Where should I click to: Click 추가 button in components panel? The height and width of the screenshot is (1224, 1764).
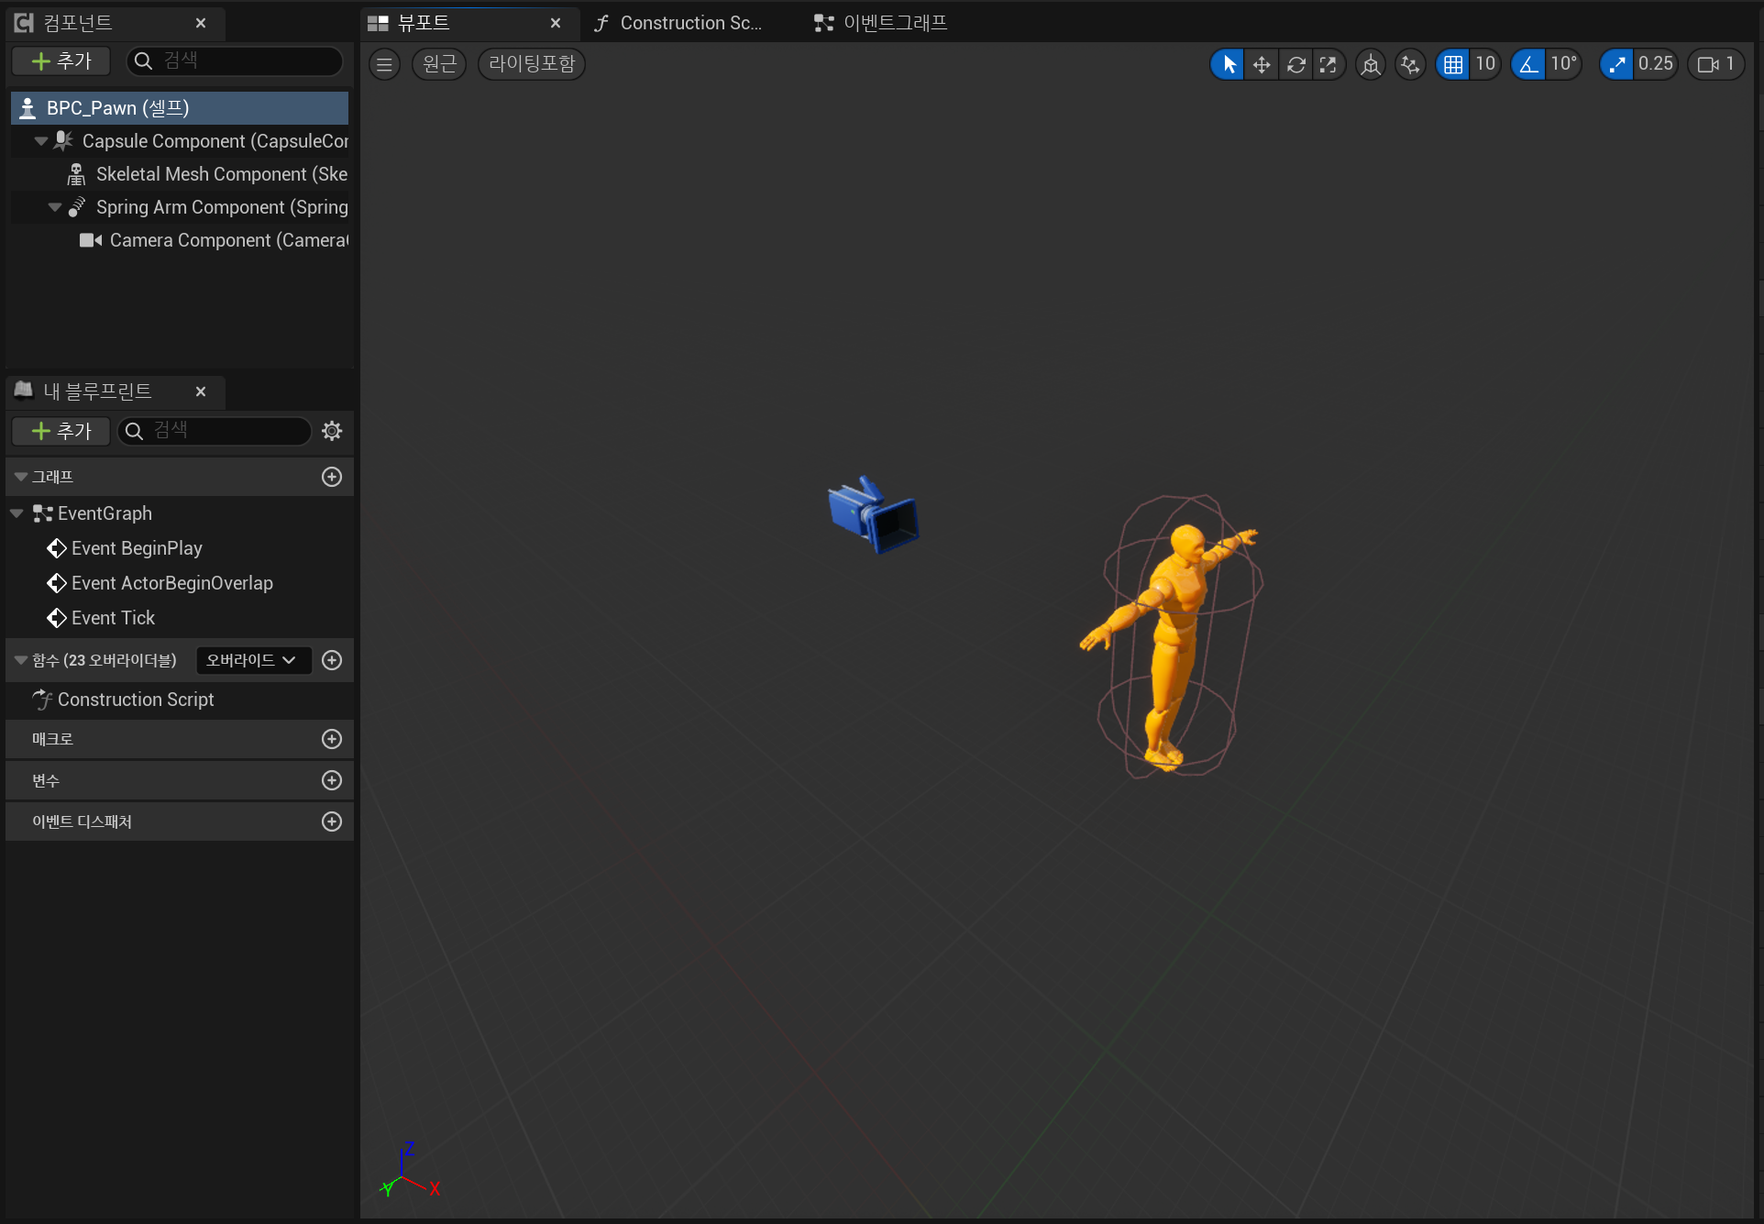(61, 61)
